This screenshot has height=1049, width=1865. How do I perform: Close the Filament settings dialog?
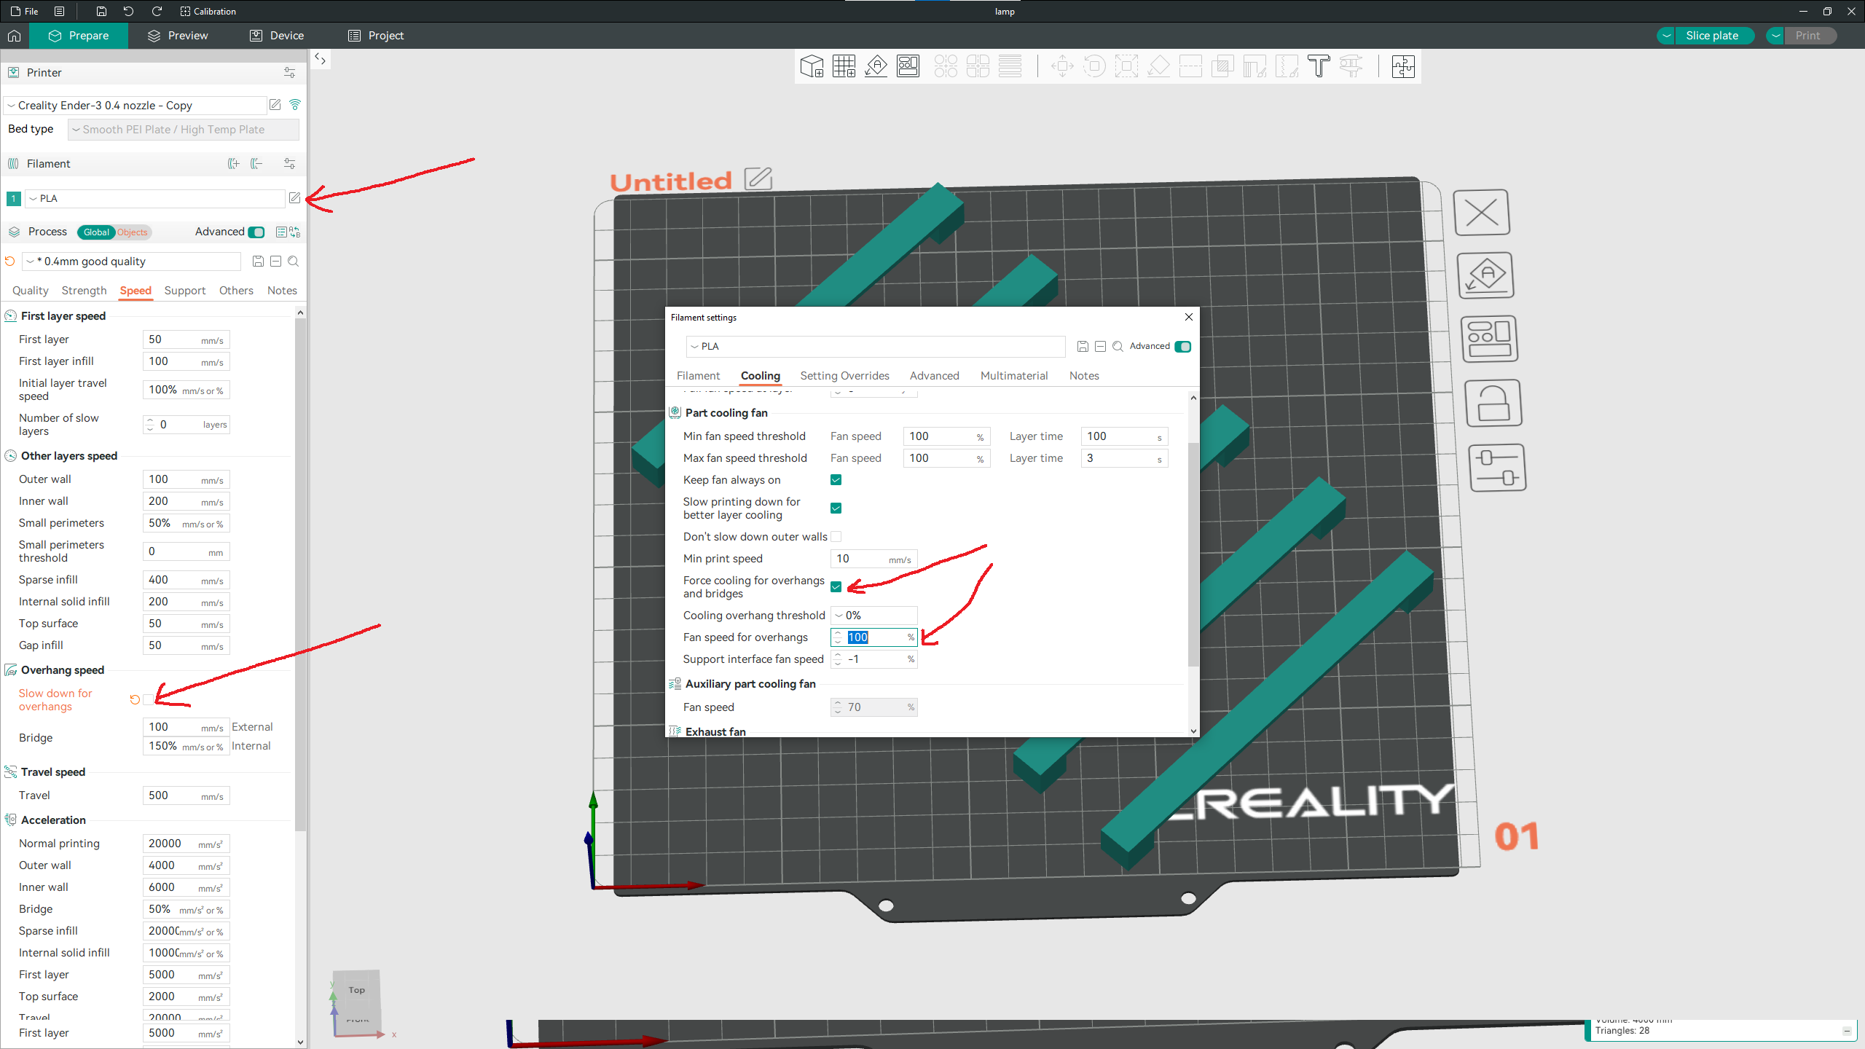pyautogui.click(x=1189, y=317)
